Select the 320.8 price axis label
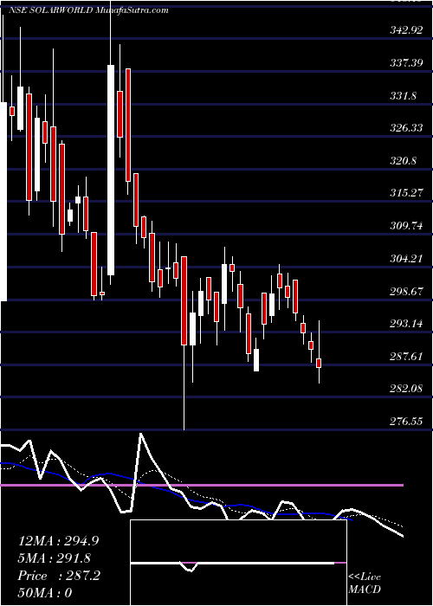433x606 pixels. [x=404, y=160]
